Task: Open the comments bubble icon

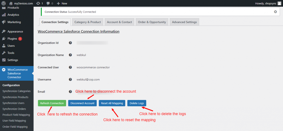Action: (48, 3)
